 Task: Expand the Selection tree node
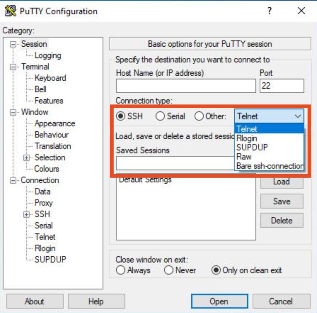26,158
